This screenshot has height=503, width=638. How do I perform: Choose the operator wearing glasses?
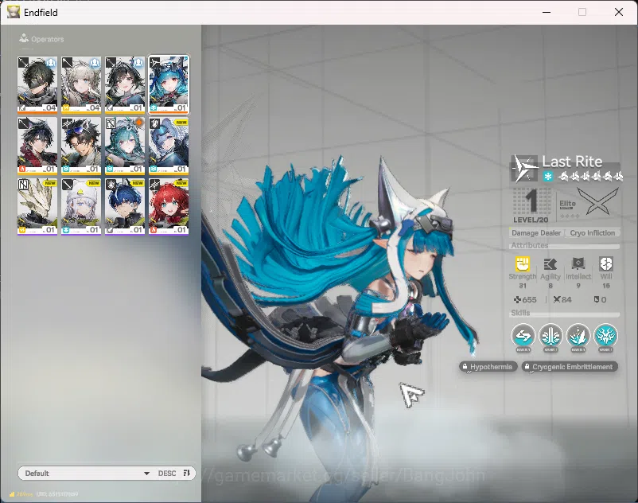[x=81, y=146]
